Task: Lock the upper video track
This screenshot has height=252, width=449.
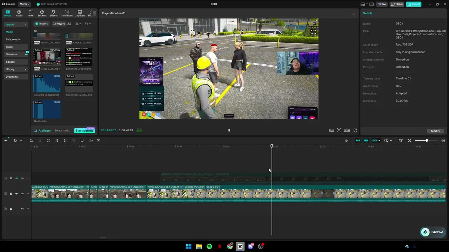Action: (11, 178)
